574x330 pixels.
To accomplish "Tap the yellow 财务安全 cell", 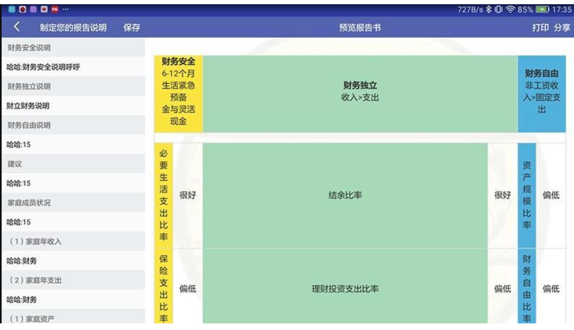I will pyautogui.click(x=178, y=94).
